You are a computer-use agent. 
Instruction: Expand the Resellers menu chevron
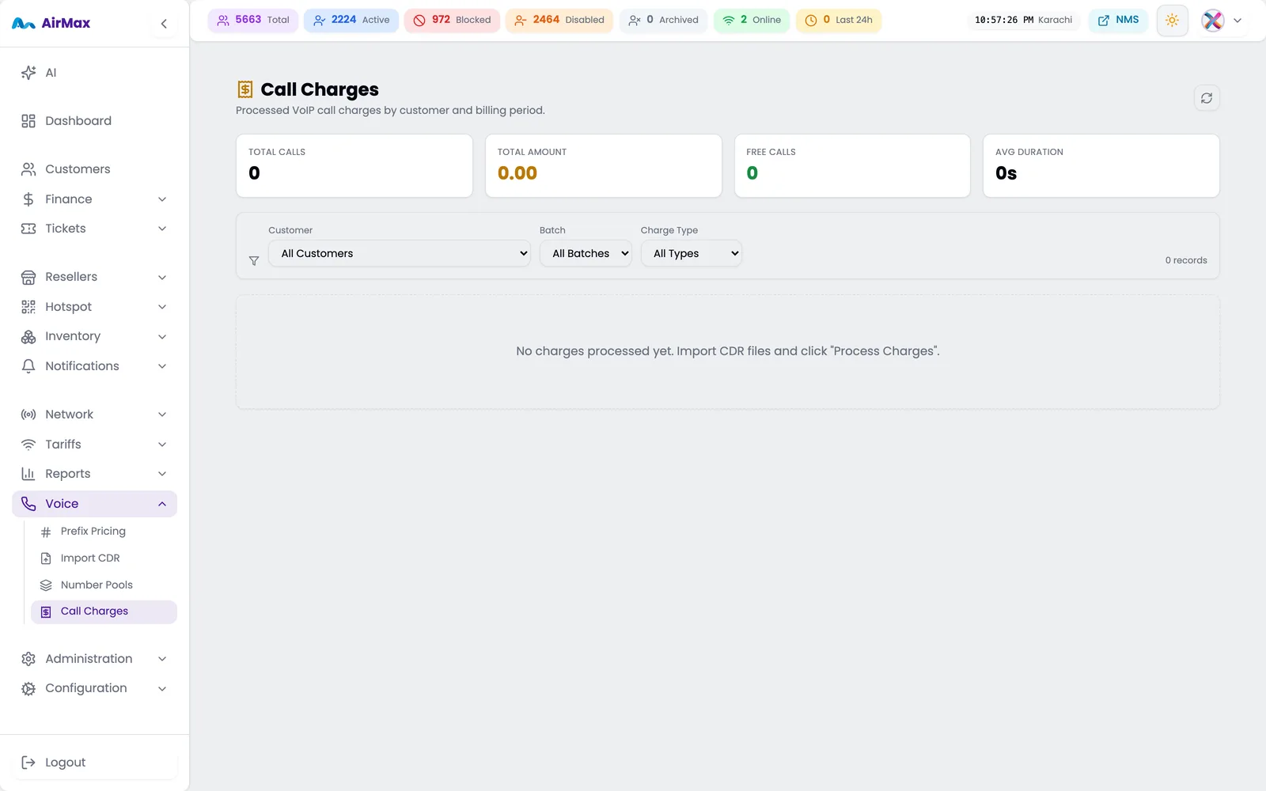tap(162, 277)
